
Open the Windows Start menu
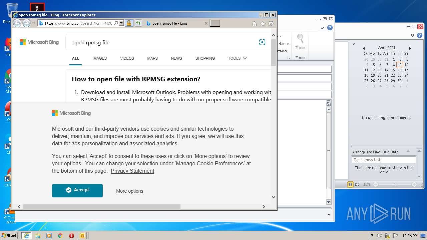[9, 235]
